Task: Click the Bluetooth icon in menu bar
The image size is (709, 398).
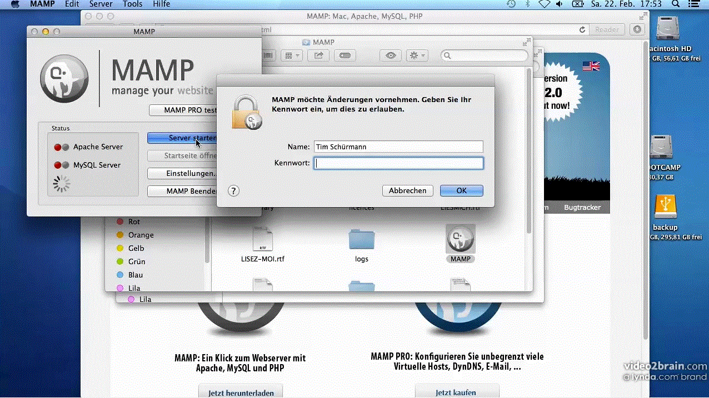Action: 528,4
